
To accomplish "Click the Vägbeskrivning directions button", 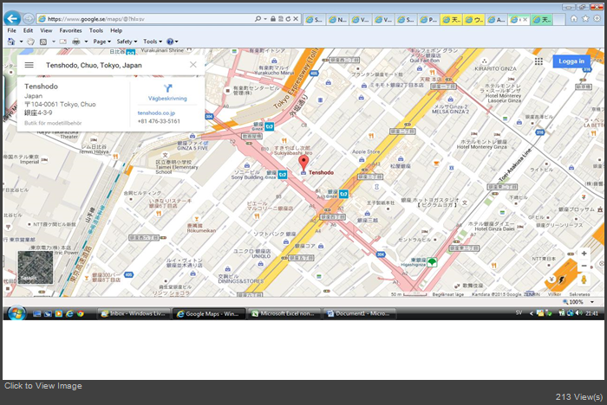I will tap(167, 93).
